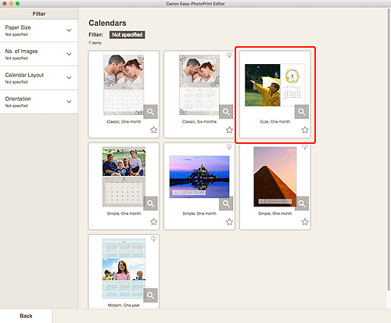The image size is (391, 323).
Task: Expand the No. of Images filter
Action: (x=39, y=54)
